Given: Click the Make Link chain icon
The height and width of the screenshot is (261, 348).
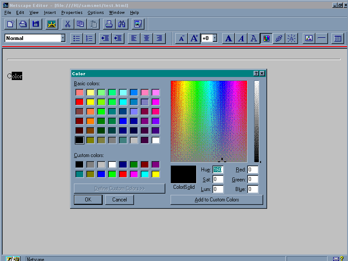Looking at the screenshot, I should (279, 38).
